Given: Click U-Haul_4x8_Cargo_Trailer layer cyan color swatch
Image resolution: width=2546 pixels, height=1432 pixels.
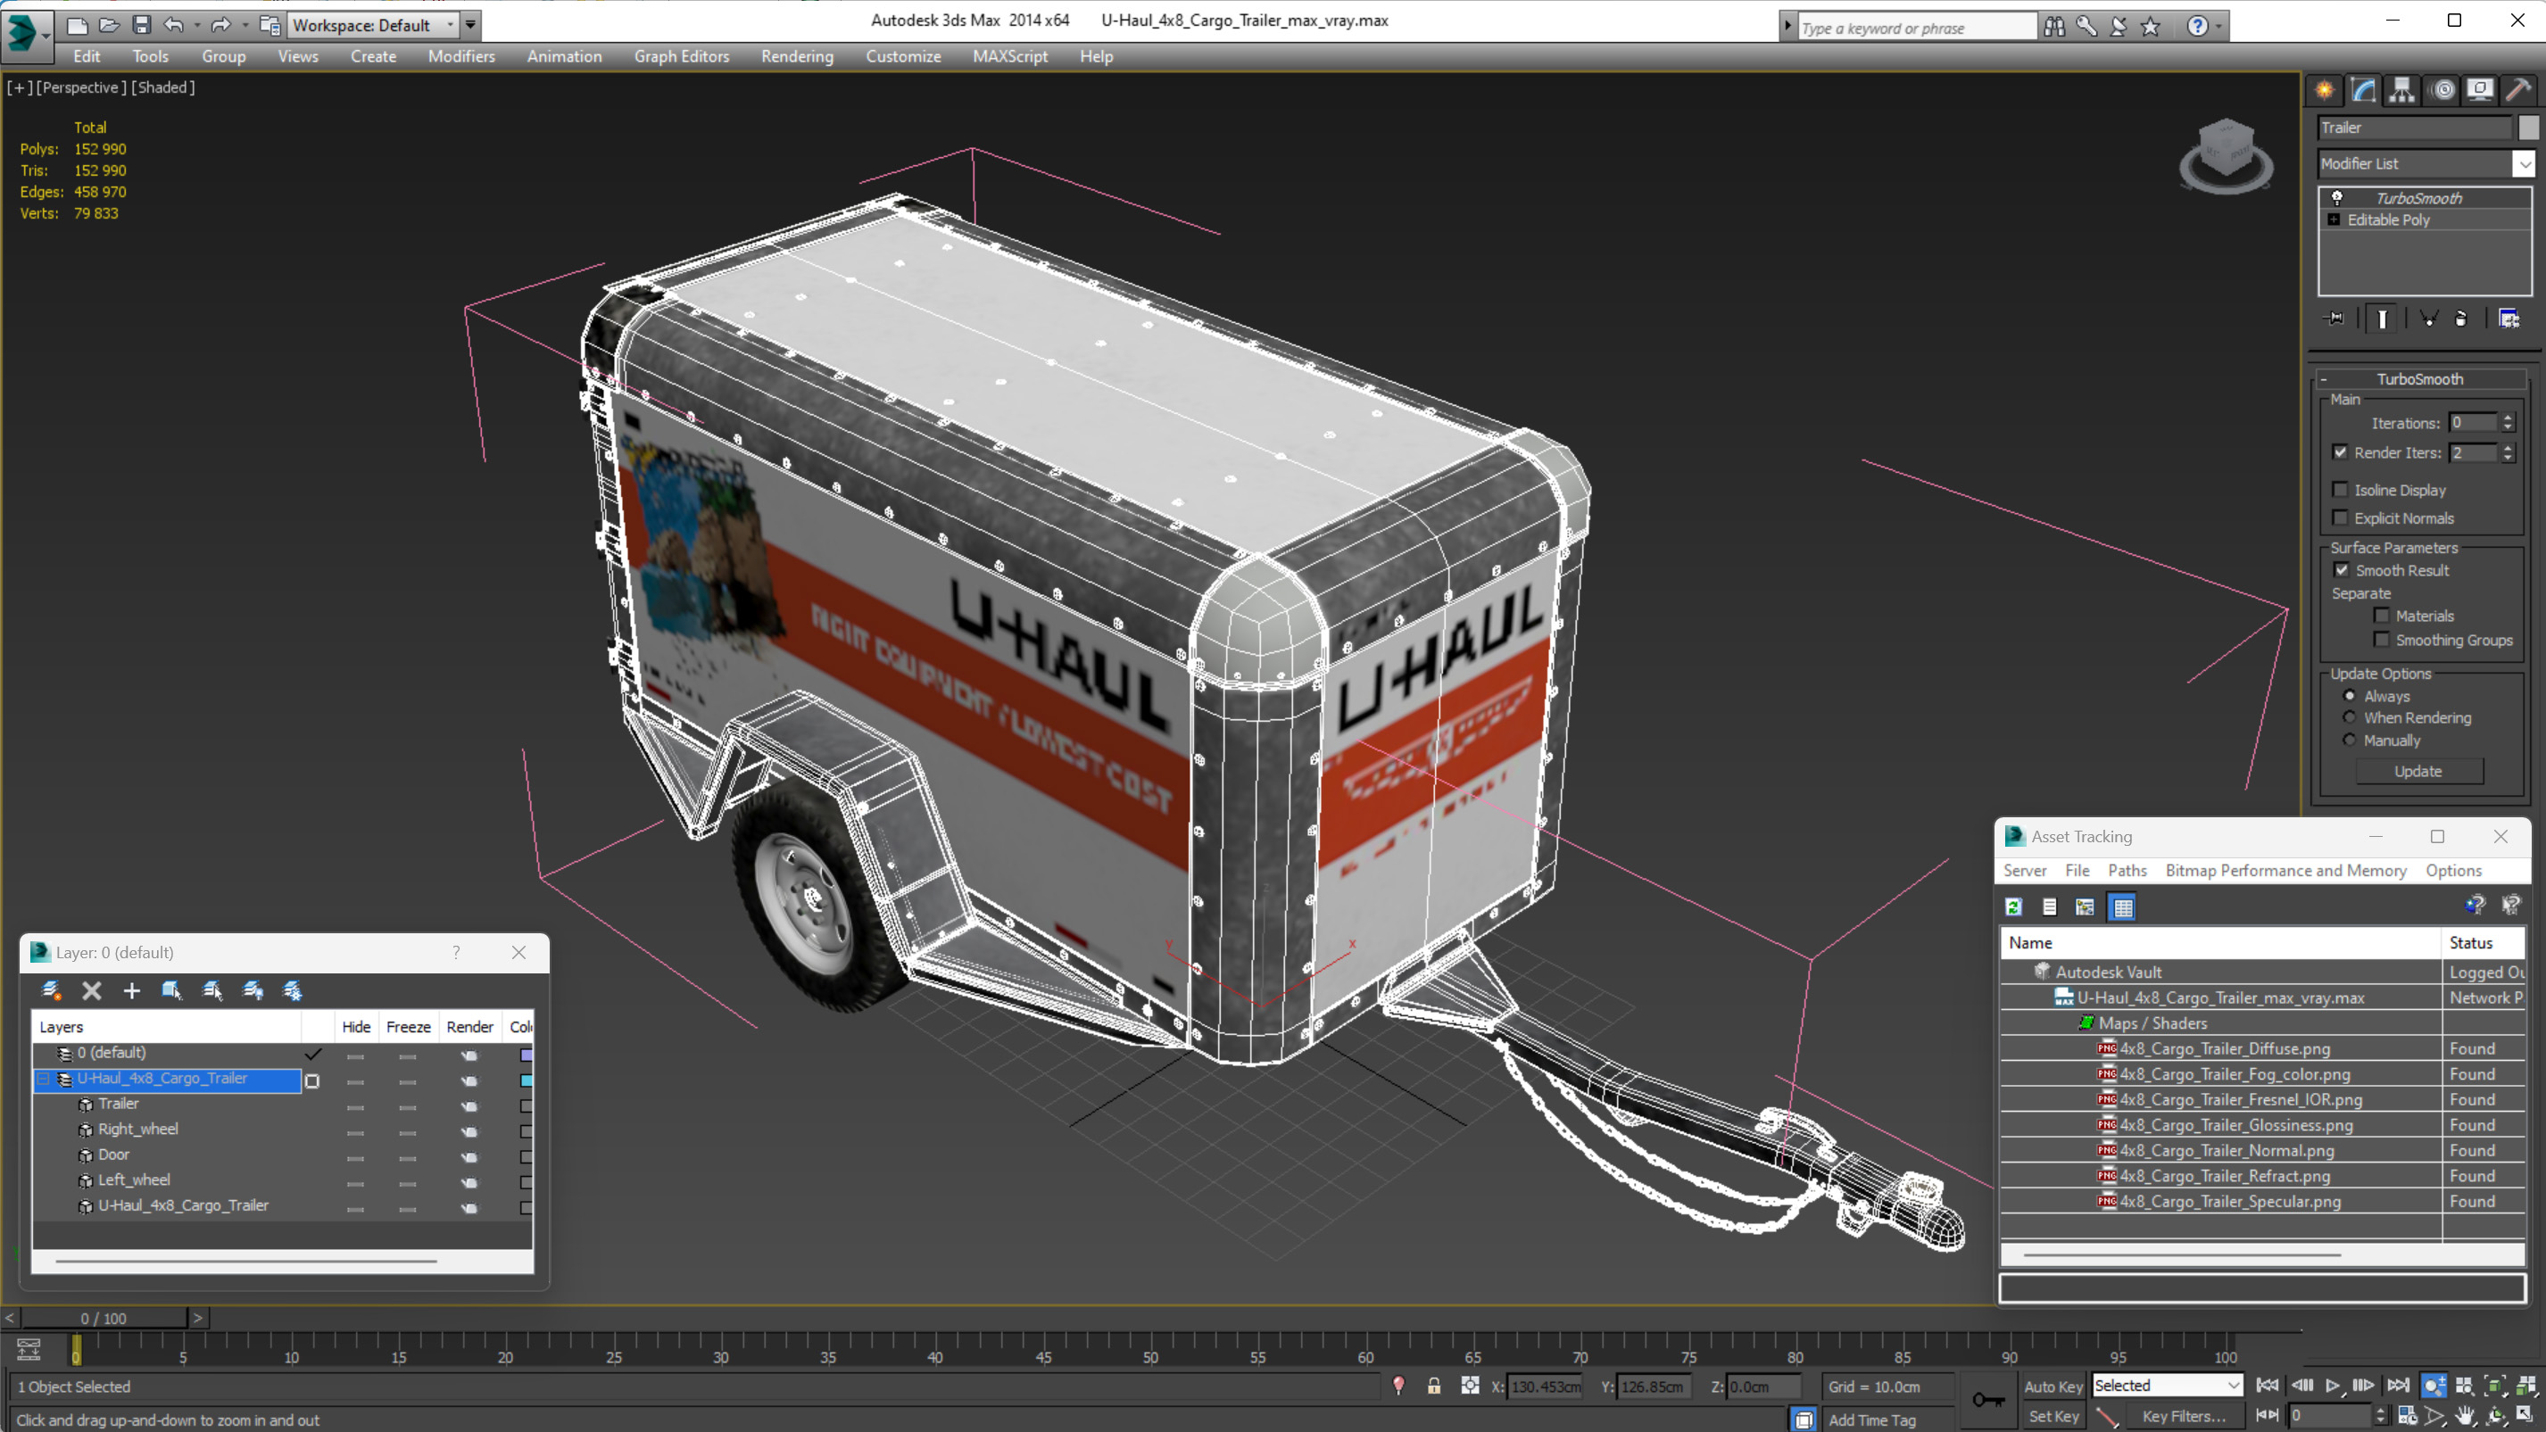Looking at the screenshot, I should pyautogui.click(x=526, y=1080).
